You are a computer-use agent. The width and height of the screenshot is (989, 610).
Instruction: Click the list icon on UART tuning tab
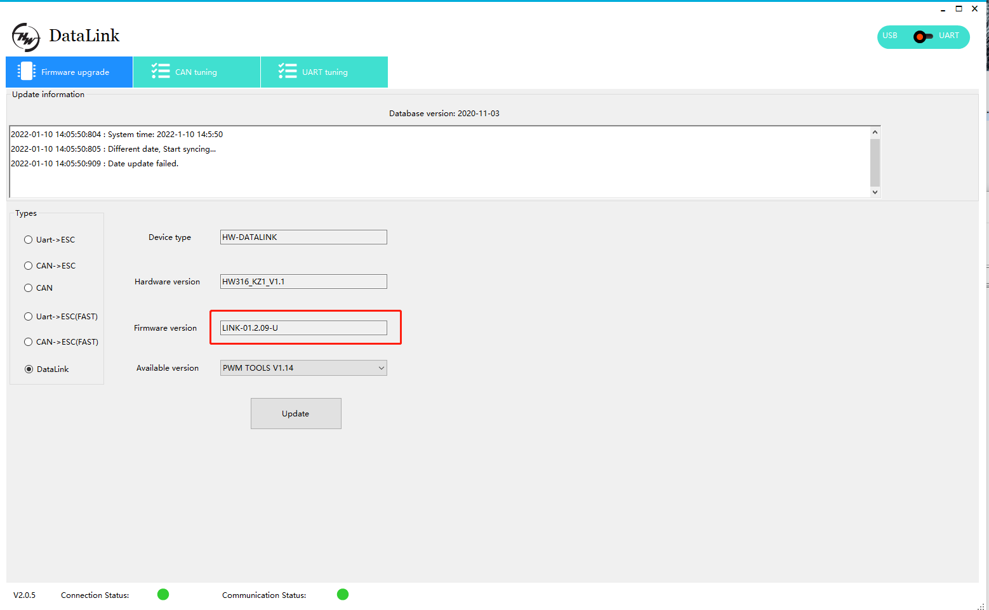(288, 71)
